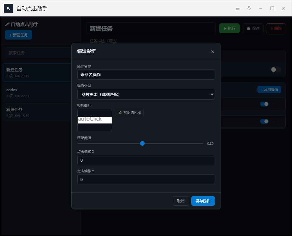The height and width of the screenshot is (236, 292).
Task: Click 取消 to cancel editing
Action: pos(181,201)
